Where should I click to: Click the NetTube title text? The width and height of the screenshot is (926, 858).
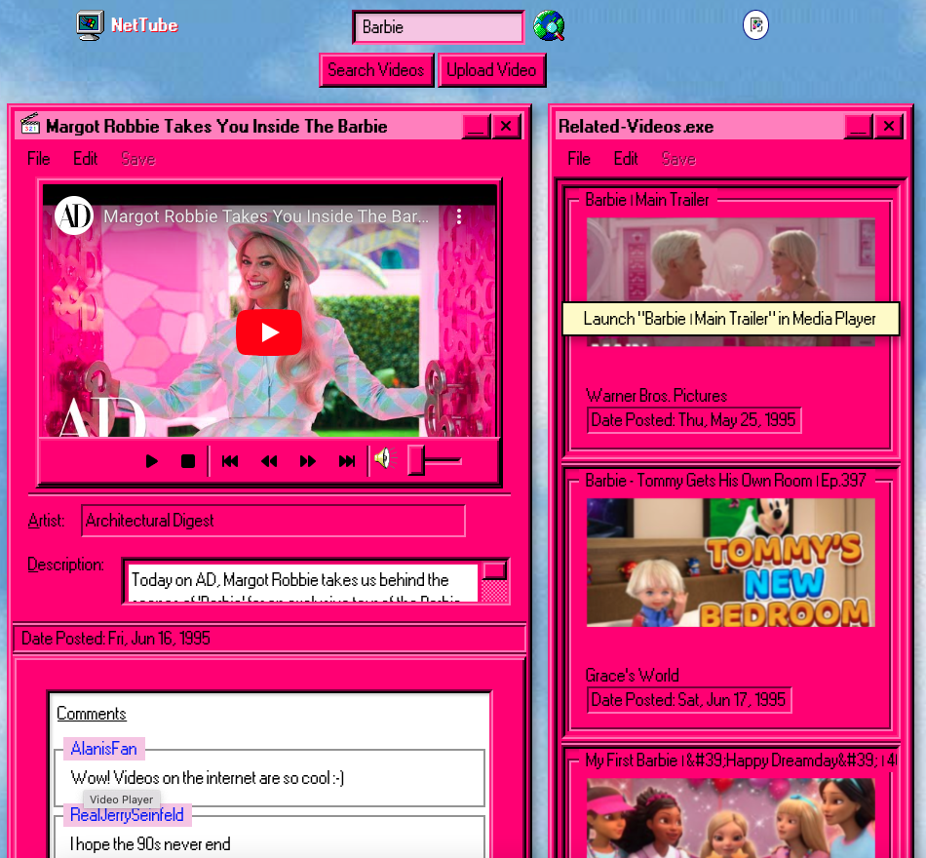pos(144,25)
